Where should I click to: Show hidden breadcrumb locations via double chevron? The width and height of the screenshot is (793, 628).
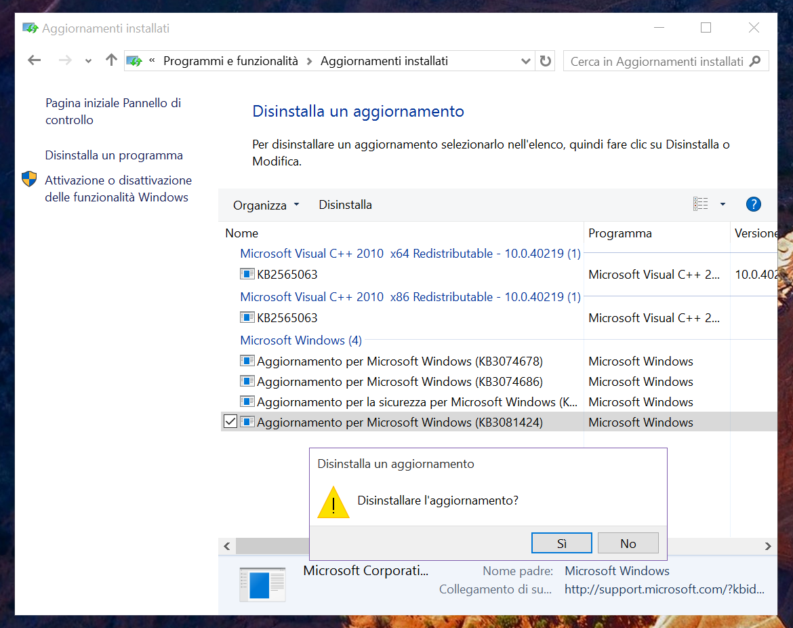tap(152, 61)
